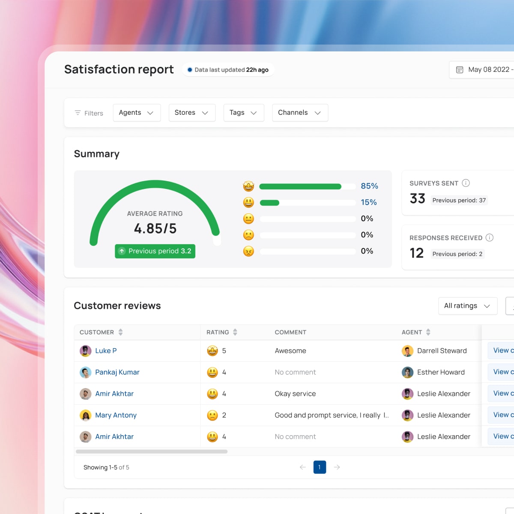Image resolution: width=514 pixels, height=514 pixels.
Task: Go to the next page arrow
Action: click(x=337, y=467)
